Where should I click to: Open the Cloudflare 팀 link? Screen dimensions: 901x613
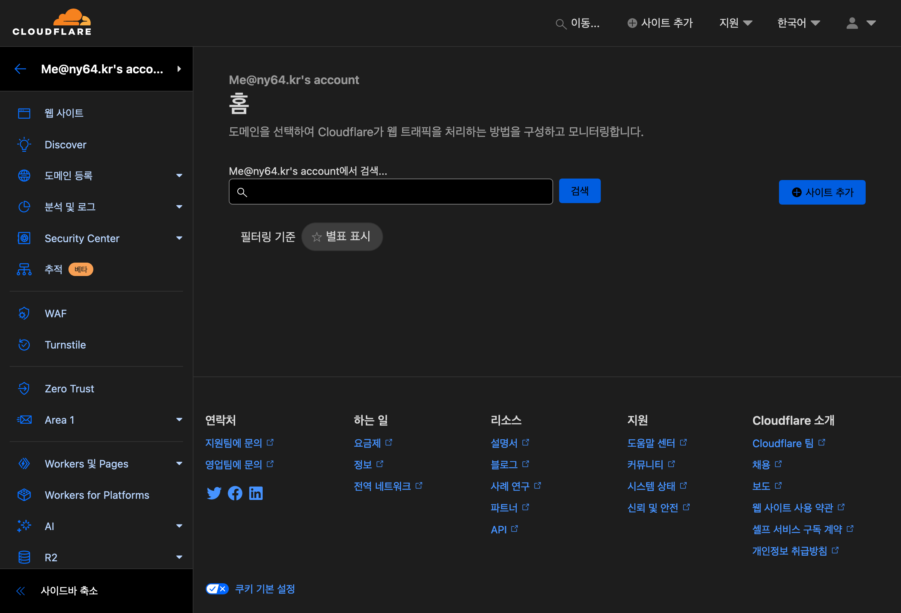coord(789,443)
